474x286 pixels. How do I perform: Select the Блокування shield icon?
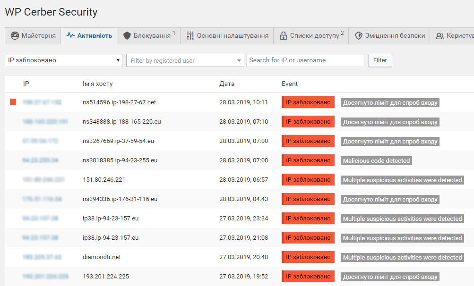pyautogui.click(x=127, y=36)
